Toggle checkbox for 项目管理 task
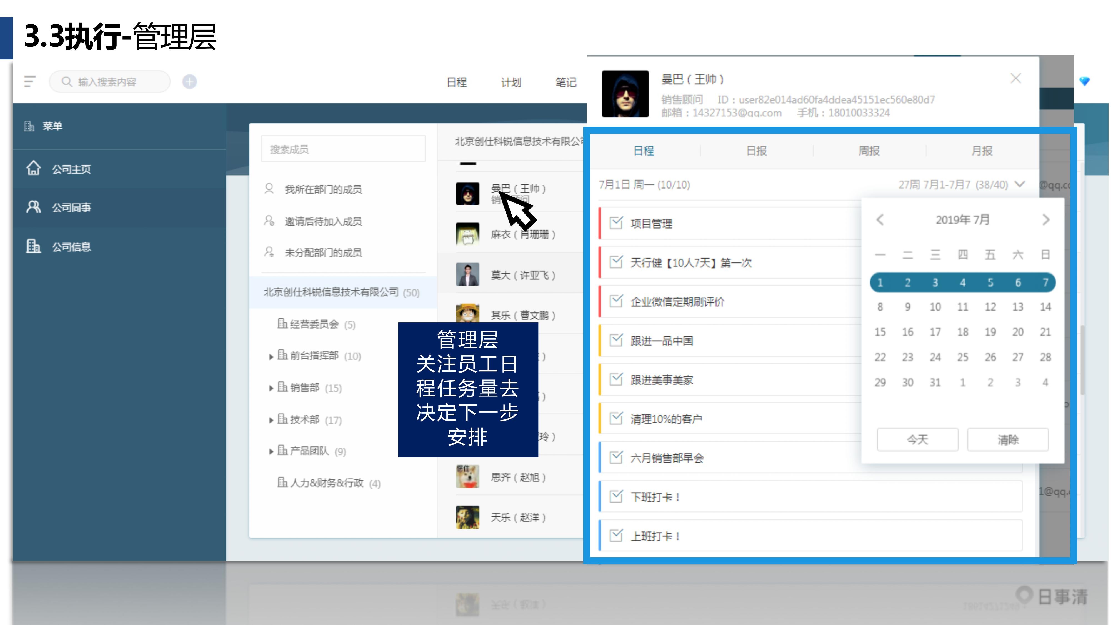This screenshot has height=625, width=1111. click(x=616, y=223)
